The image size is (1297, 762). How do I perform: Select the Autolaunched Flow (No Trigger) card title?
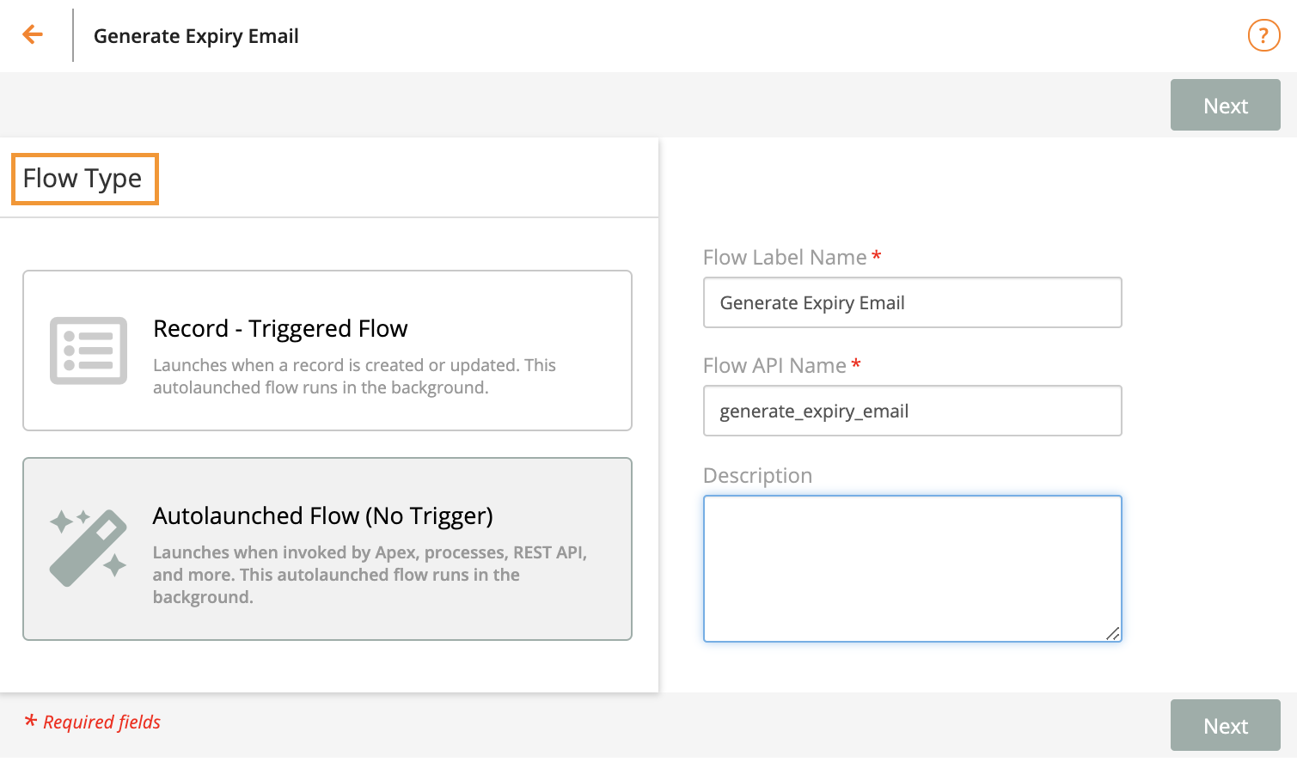(x=322, y=515)
